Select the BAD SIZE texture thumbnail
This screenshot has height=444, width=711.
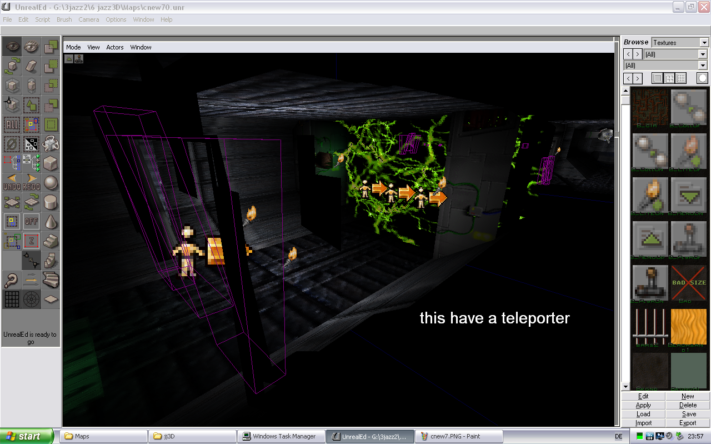(x=689, y=283)
